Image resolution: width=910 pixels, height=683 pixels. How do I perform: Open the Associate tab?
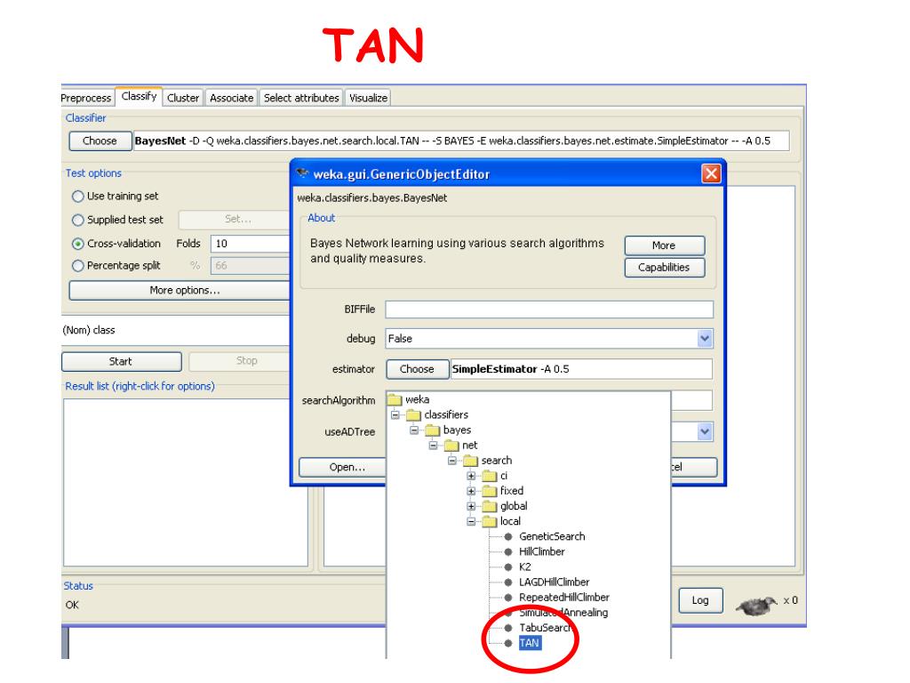coord(232,98)
